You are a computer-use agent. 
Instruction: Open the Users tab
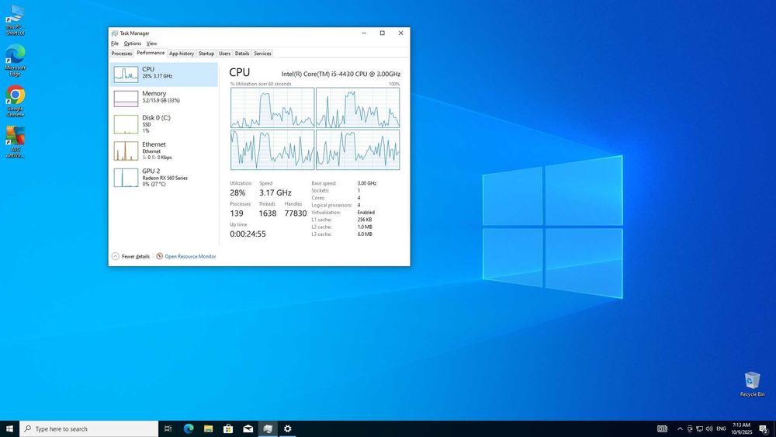pyautogui.click(x=225, y=54)
